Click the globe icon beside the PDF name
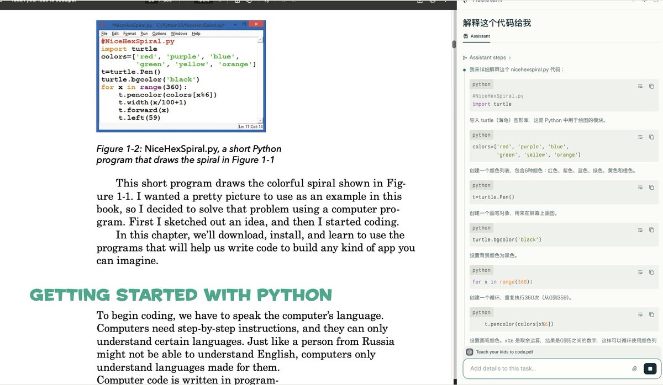 point(469,352)
